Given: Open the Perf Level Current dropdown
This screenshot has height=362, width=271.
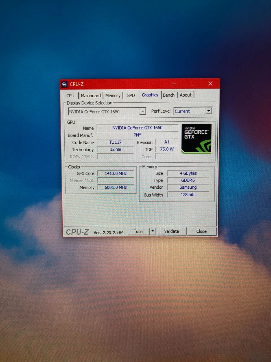Looking at the screenshot, I should pos(193,111).
